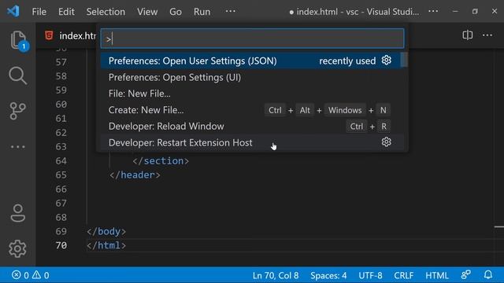Click the editor minimap overview ruler
504x283 pixels.
498,157
